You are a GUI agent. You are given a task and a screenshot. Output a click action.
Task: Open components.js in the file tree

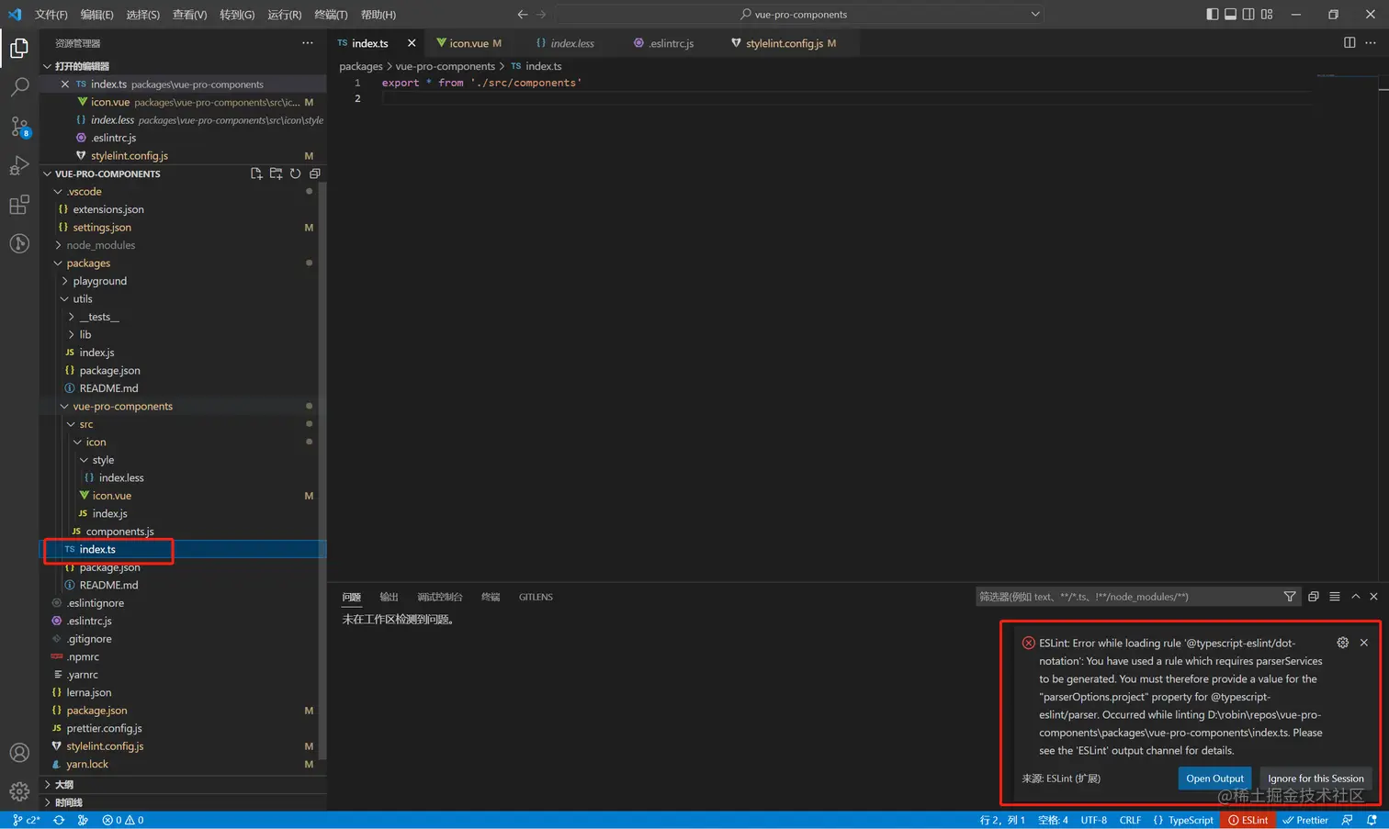pyautogui.click(x=119, y=532)
